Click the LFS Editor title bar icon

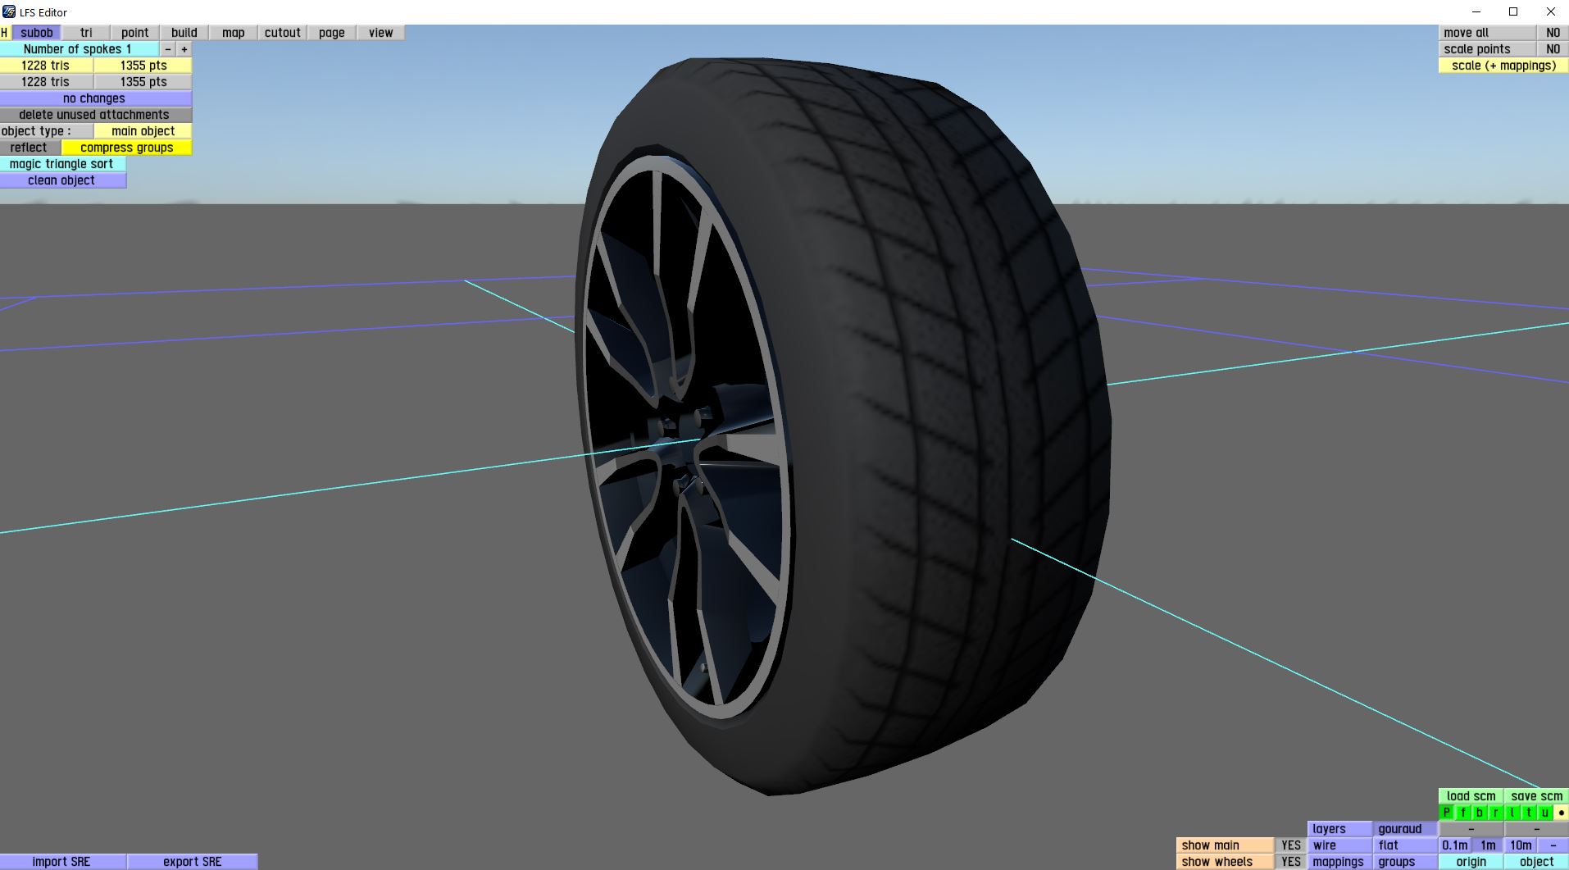point(9,11)
